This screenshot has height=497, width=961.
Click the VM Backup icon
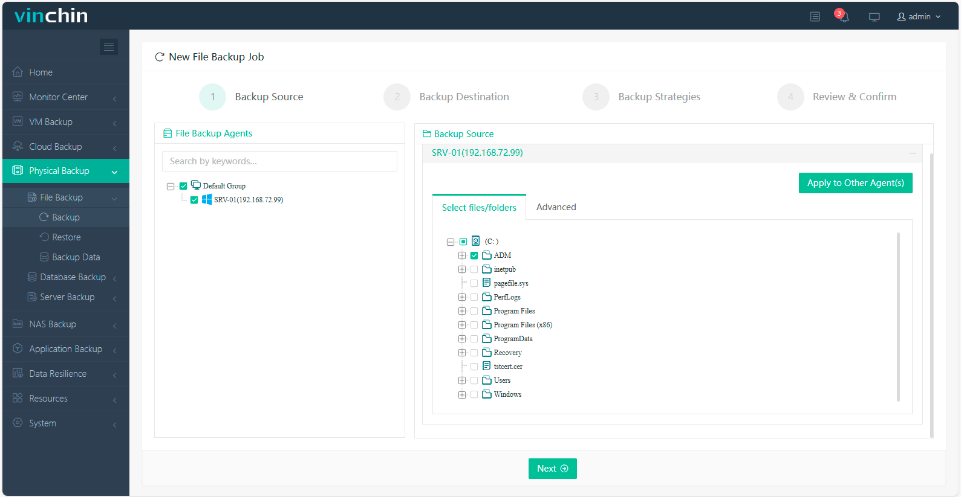[18, 121]
